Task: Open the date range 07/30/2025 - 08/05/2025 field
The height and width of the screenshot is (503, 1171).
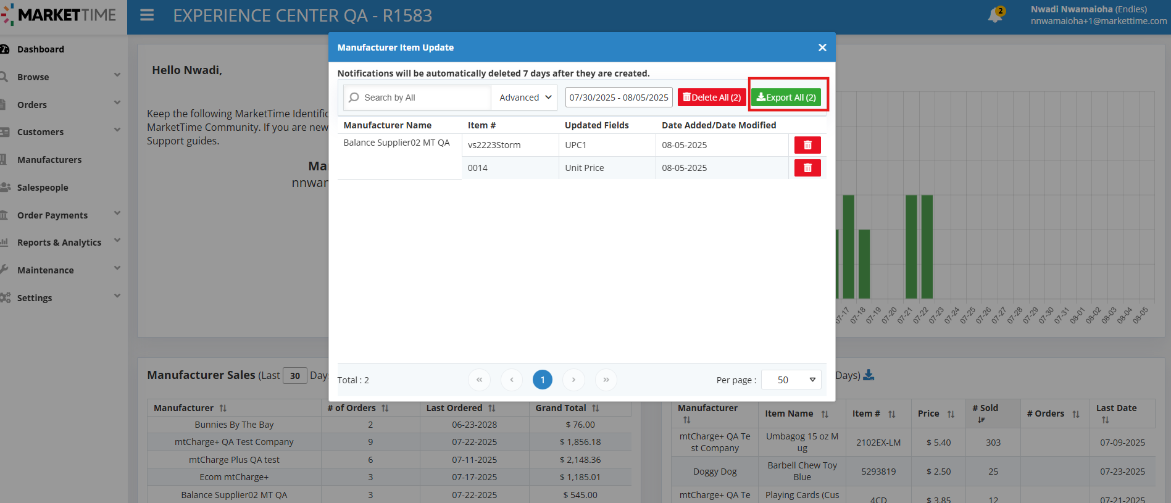Action: tap(619, 98)
